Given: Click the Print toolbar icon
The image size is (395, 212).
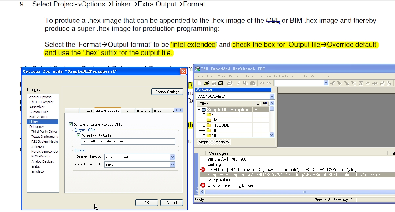Looking at the screenshot, I should coord(229,83).
